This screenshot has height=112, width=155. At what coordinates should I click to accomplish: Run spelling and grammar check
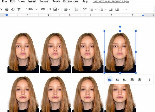[13, 9]
